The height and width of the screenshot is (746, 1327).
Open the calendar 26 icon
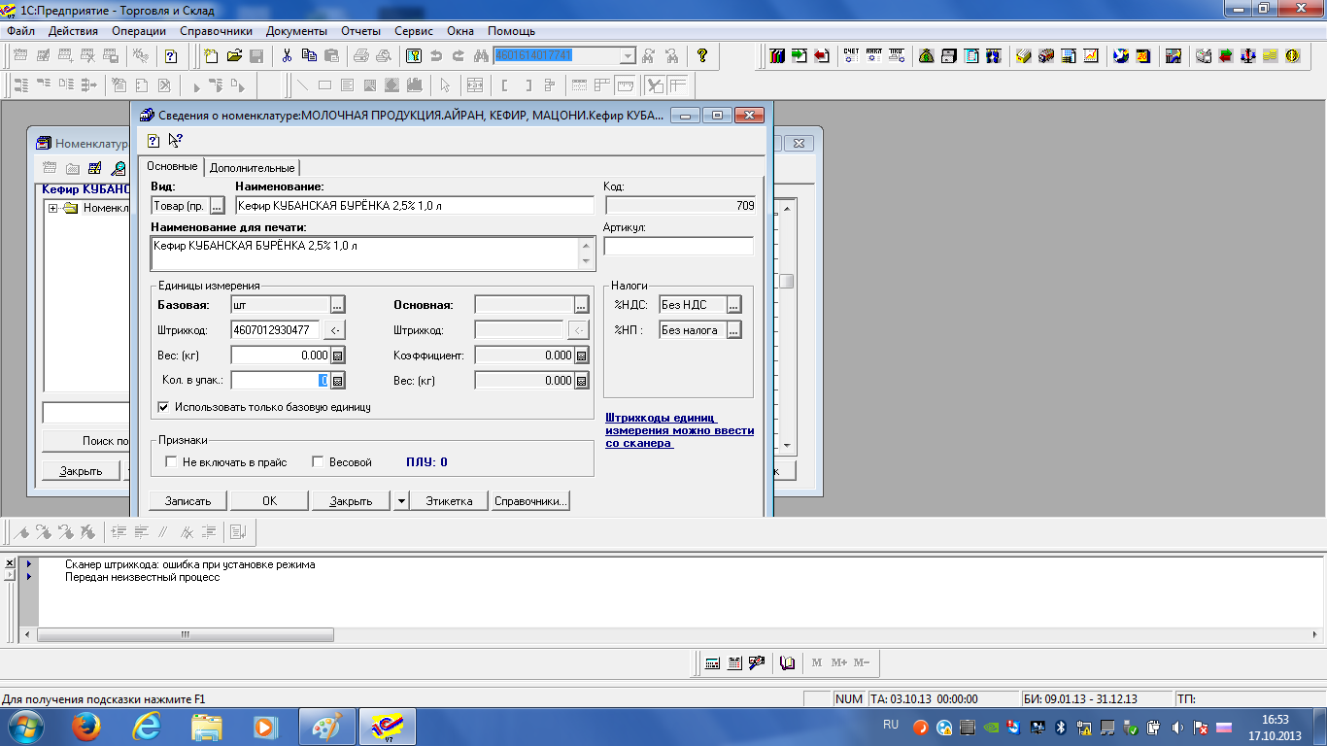(x=1143, y=56)
